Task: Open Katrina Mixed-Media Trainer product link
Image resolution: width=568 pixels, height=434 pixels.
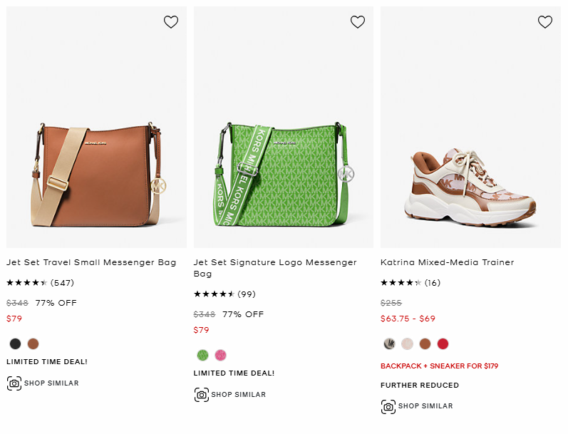Action: coord(448,262)
